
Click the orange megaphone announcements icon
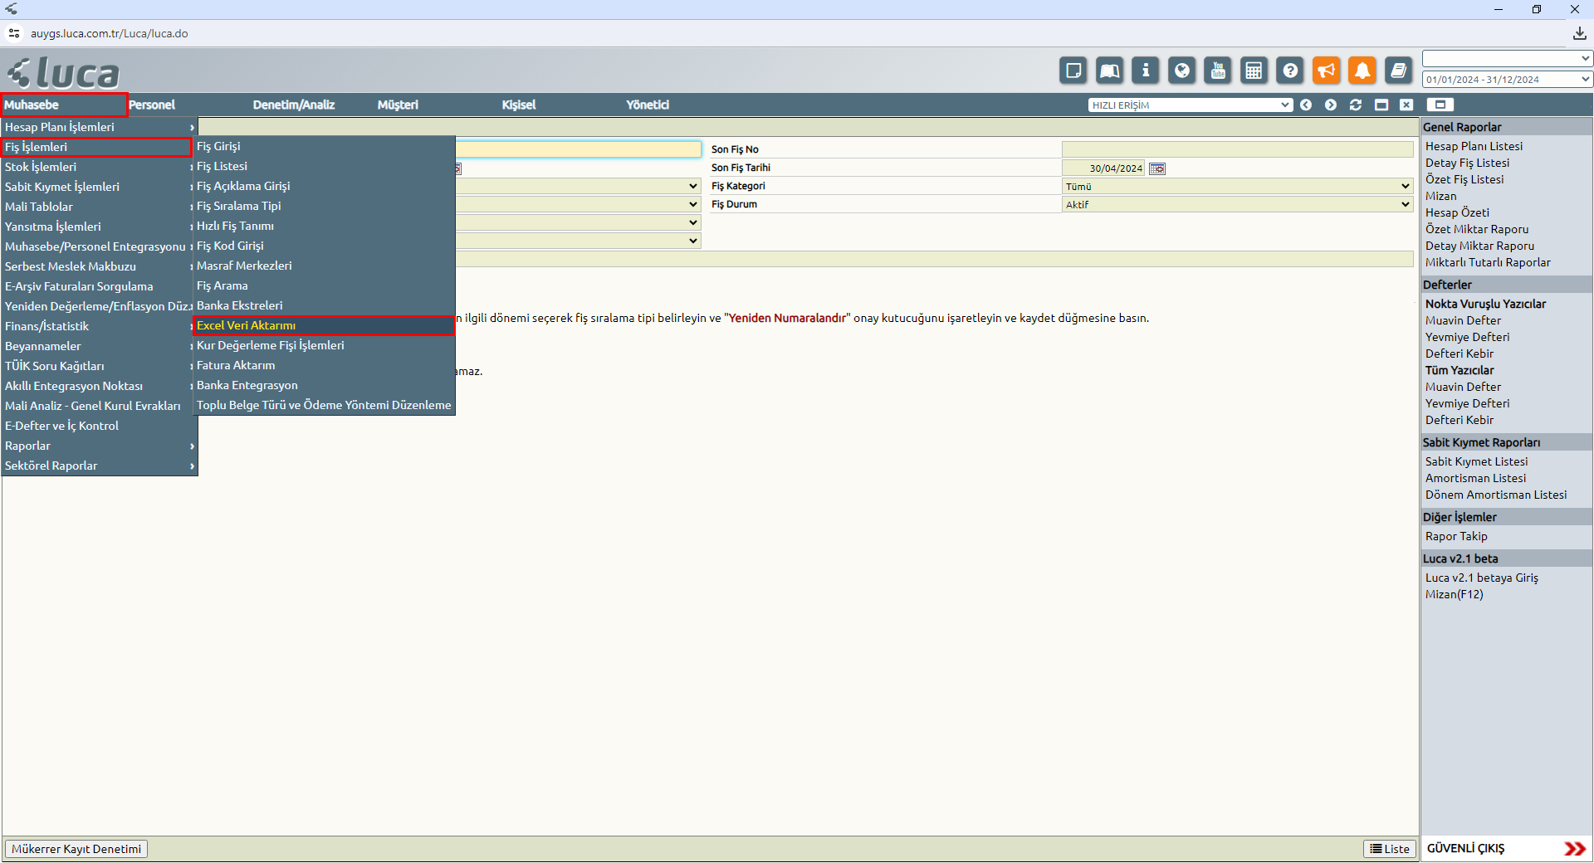1327,71
